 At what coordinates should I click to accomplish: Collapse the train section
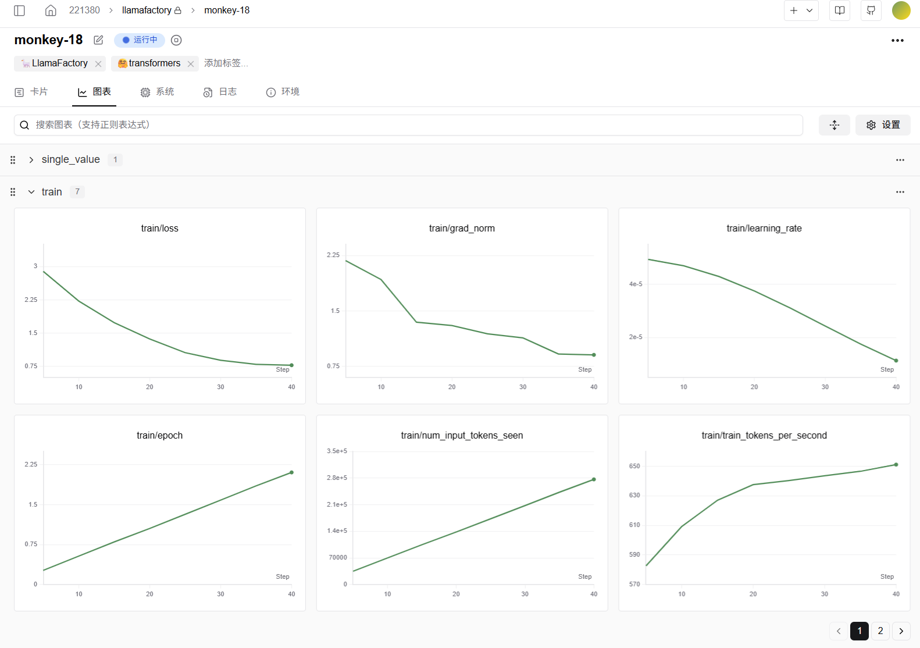point(31,192)
